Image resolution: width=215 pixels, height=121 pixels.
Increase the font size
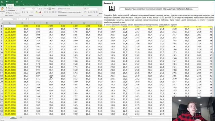point(39,9)
